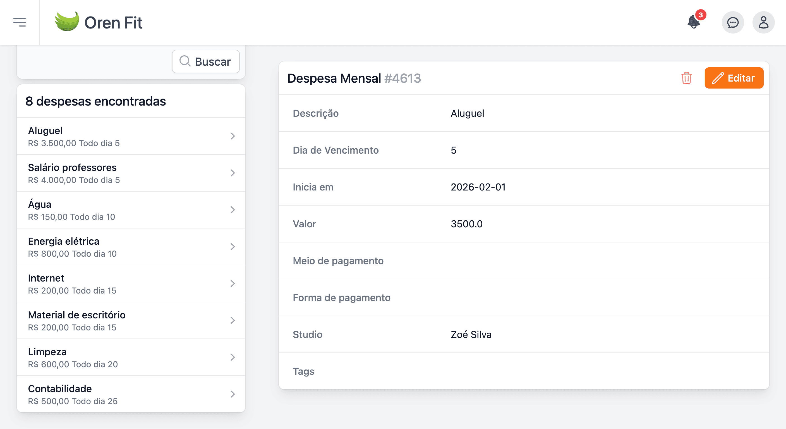Expand the Aluguel row chevron
The image size is (786, 429).
pos(233,136)
